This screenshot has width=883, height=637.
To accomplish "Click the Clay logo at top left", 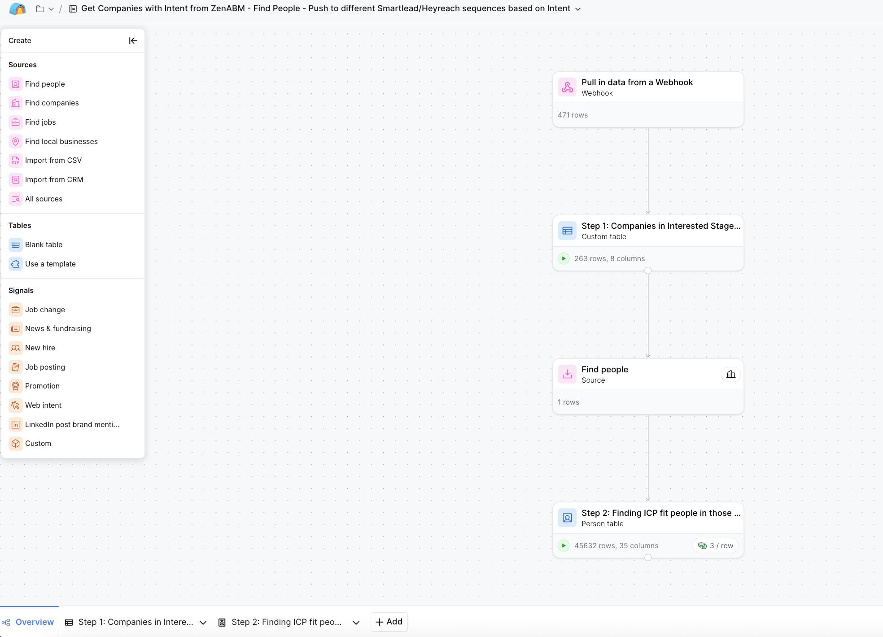I will click(17, 9).
